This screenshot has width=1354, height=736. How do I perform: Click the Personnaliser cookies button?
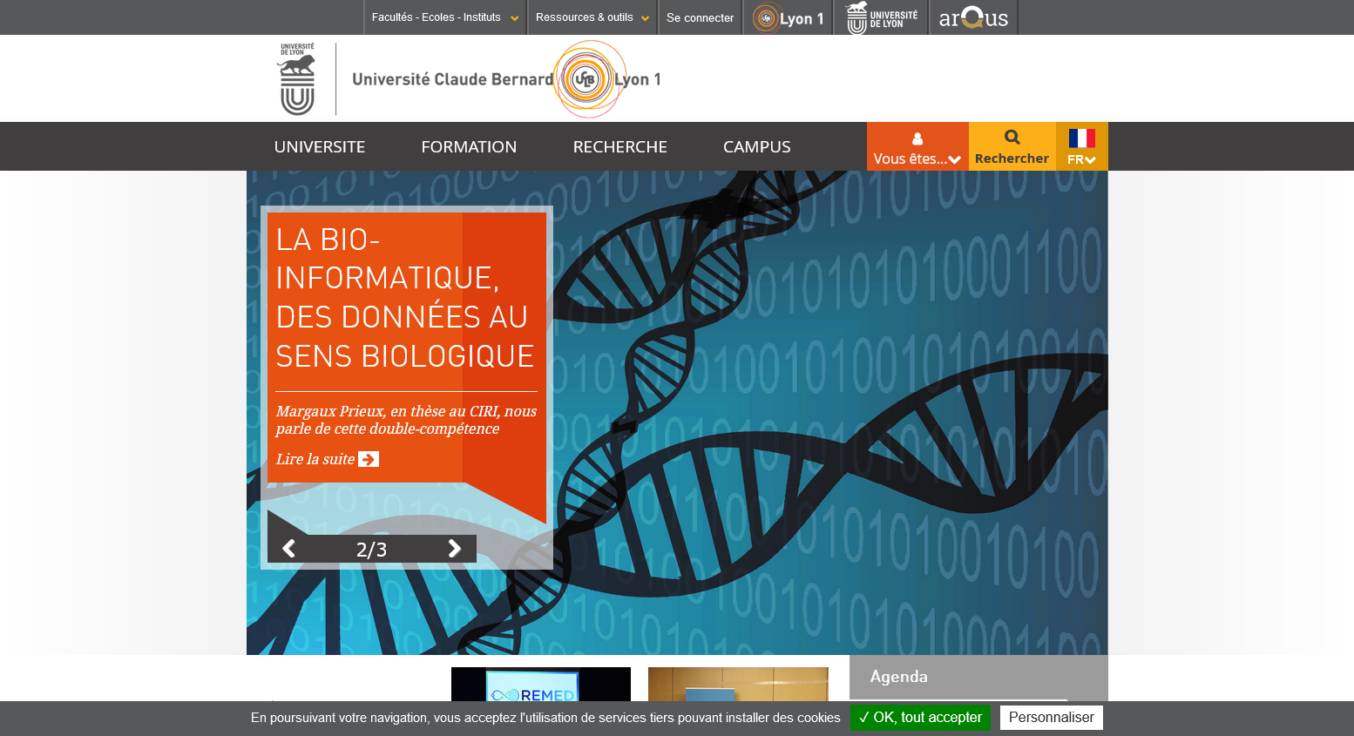(x=1051, y=718)
